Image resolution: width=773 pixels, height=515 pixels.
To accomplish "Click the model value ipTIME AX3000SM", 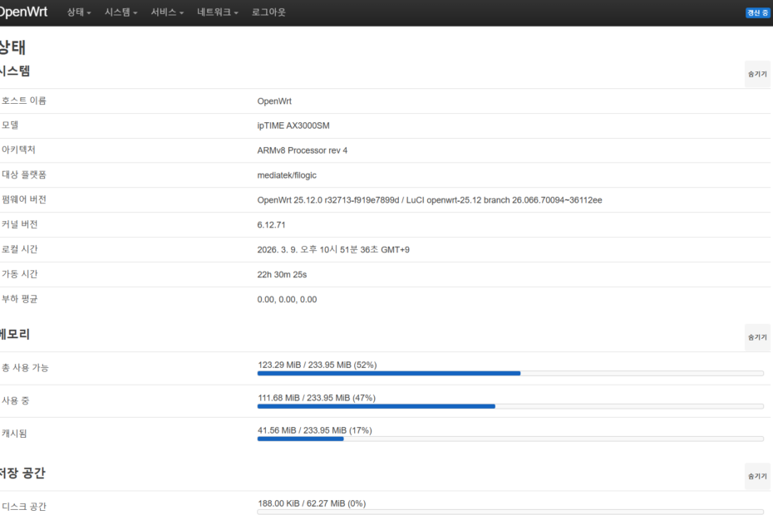I will tap(299, 125).
